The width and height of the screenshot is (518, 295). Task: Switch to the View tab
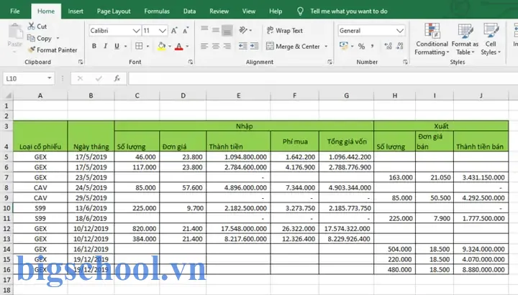[x=249, y=11]
